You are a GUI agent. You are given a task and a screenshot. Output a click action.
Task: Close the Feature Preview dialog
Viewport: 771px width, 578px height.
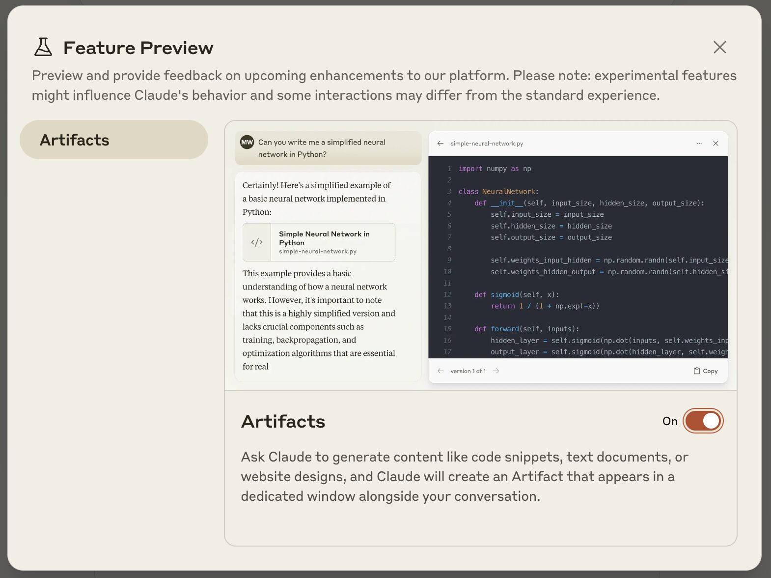click(719, 47)
